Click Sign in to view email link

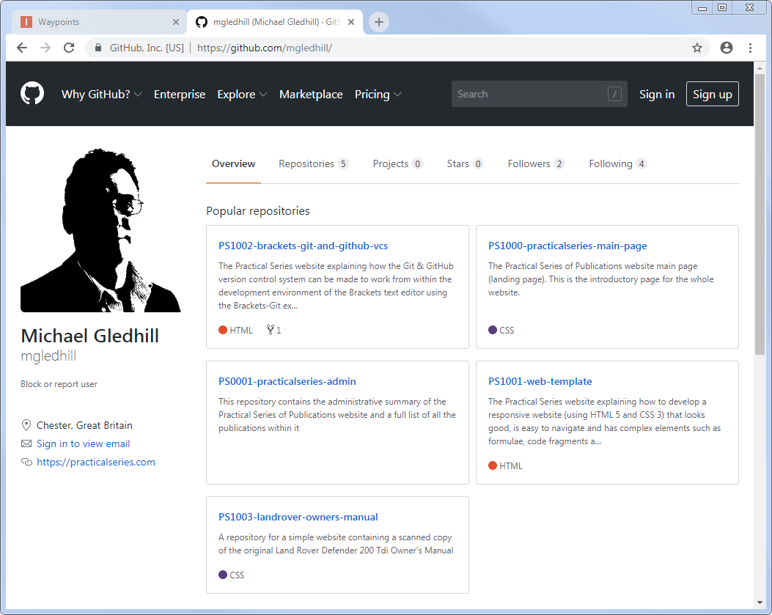[x=83, y=443]
